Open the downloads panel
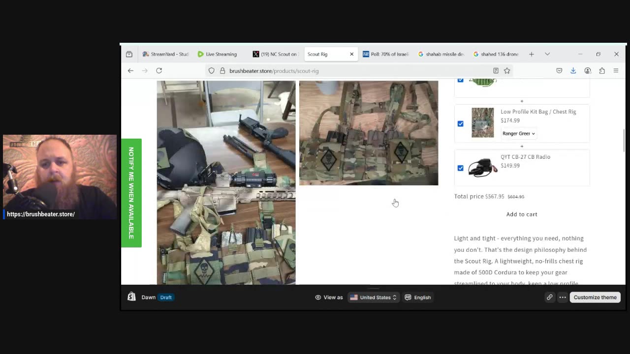 click(573, 71)
